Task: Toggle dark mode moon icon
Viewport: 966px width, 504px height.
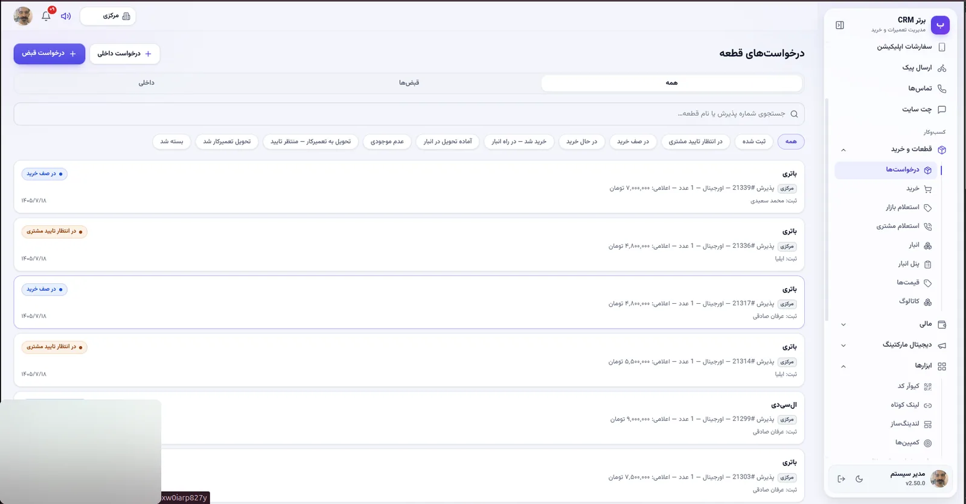Action: coord(859,479)
